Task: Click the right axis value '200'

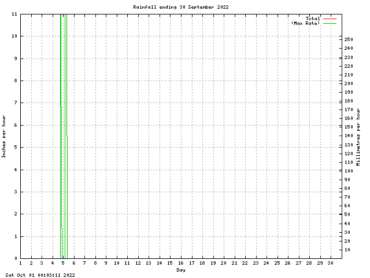Action: click(x=349, y=83)
